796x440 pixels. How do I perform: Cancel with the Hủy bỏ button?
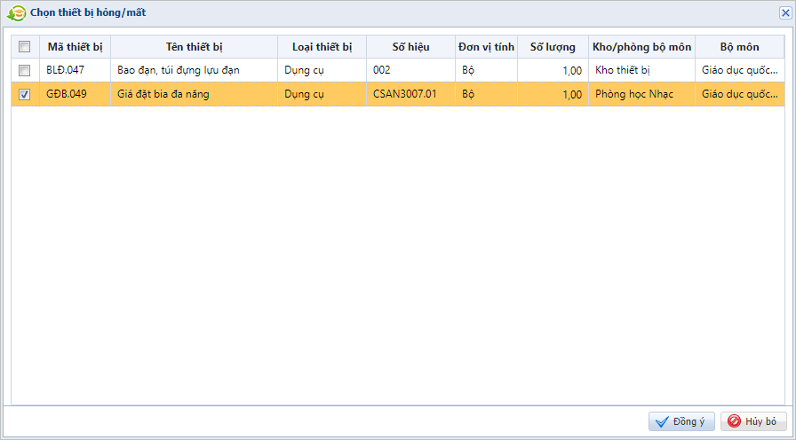pyautogui.click(x=754, y=421)
